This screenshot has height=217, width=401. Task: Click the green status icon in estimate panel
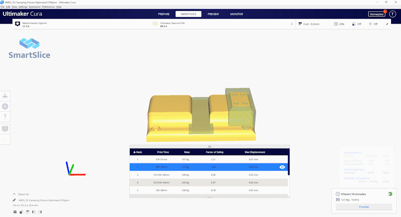click(390, 194)
